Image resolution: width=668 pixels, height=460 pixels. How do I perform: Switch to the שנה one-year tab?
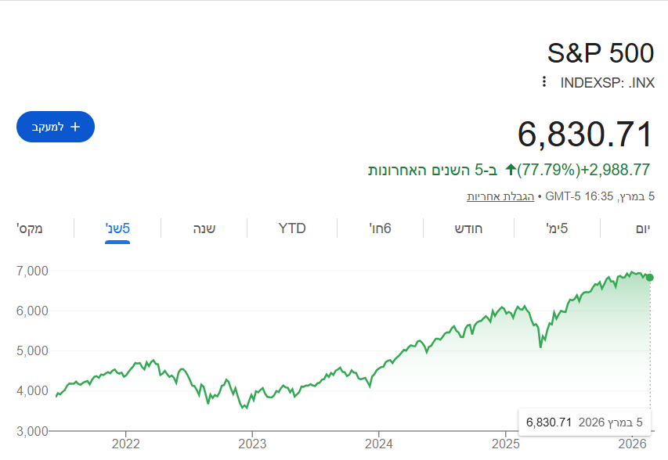point(204,228)
